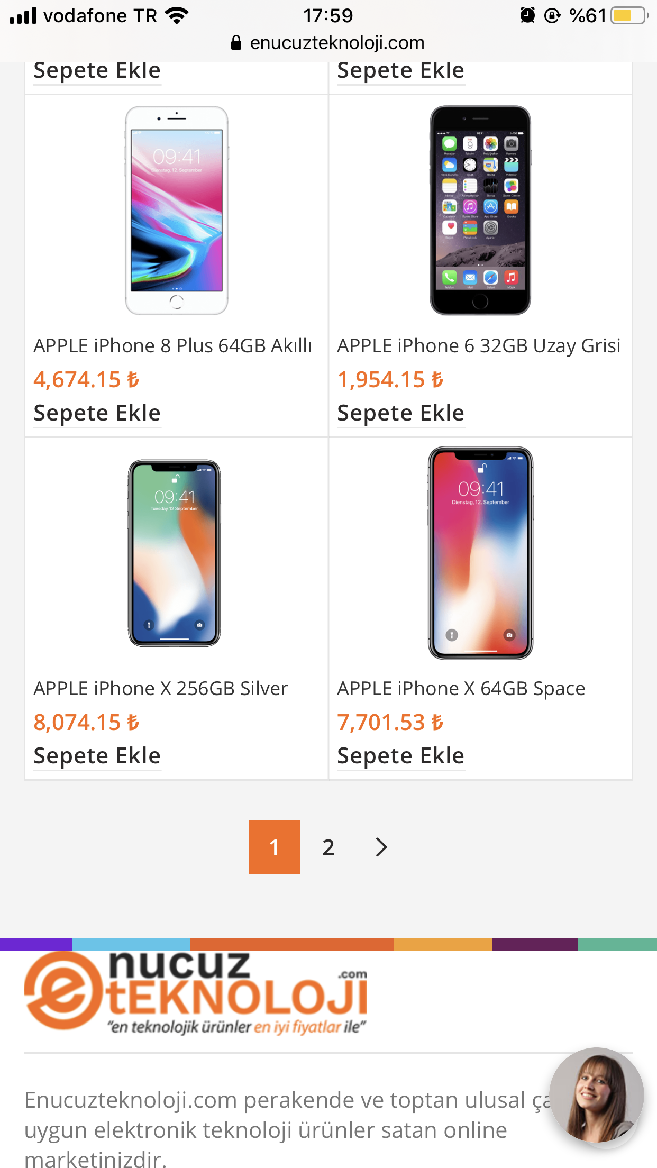Open page 2 of product listing
Viewport: 657px width, 1168px height.
point(328,847)
